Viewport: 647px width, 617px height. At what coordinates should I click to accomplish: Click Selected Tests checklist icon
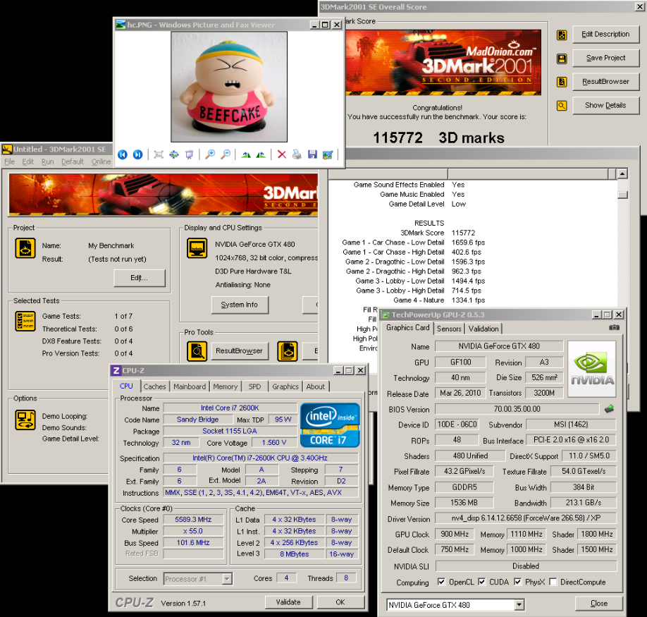point(25,322)
